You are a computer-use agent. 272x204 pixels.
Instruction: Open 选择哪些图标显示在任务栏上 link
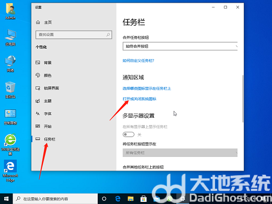147,88
